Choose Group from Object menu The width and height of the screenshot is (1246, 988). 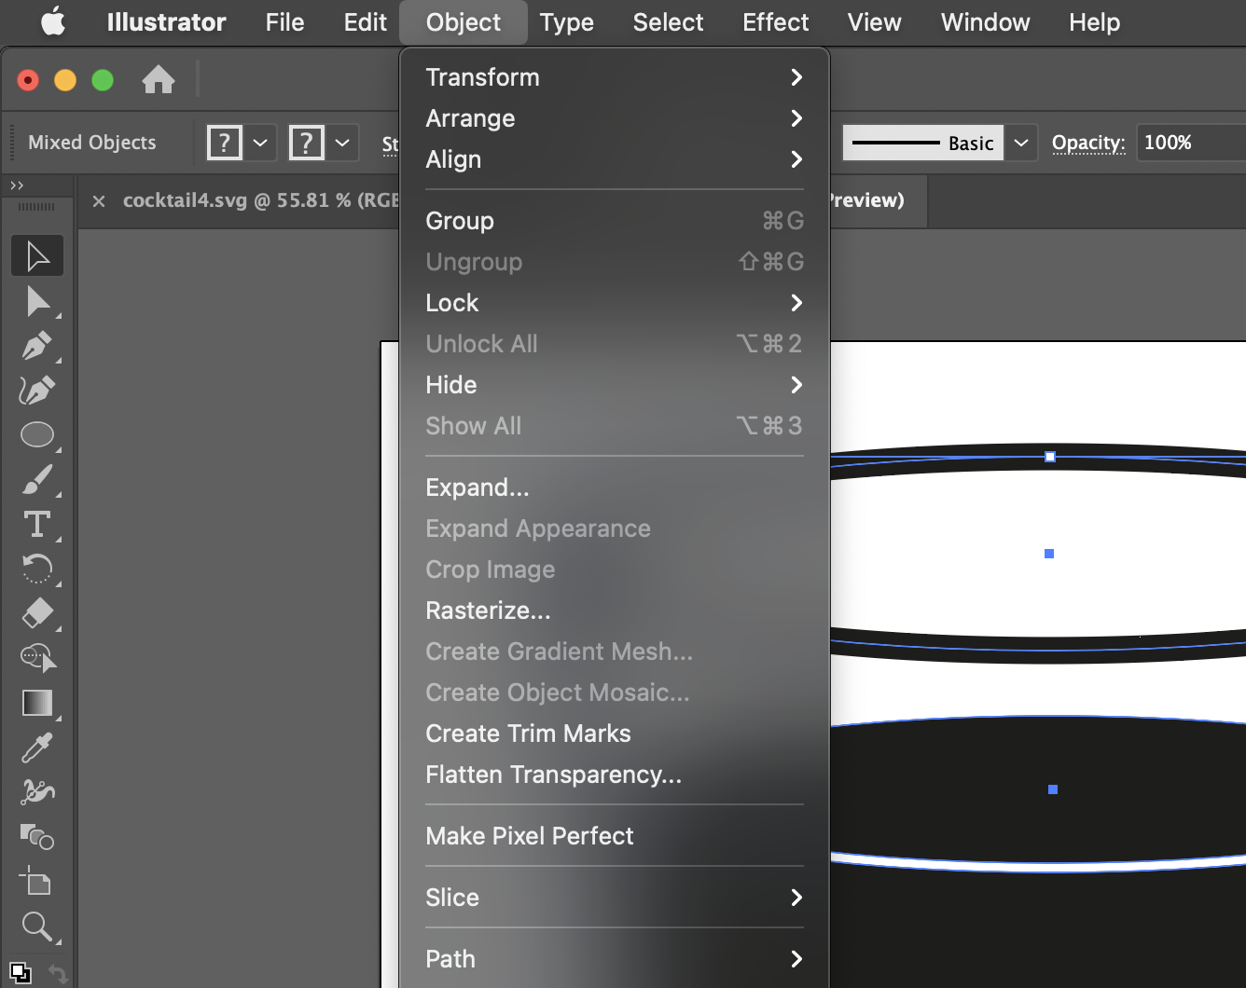point(615,221)
